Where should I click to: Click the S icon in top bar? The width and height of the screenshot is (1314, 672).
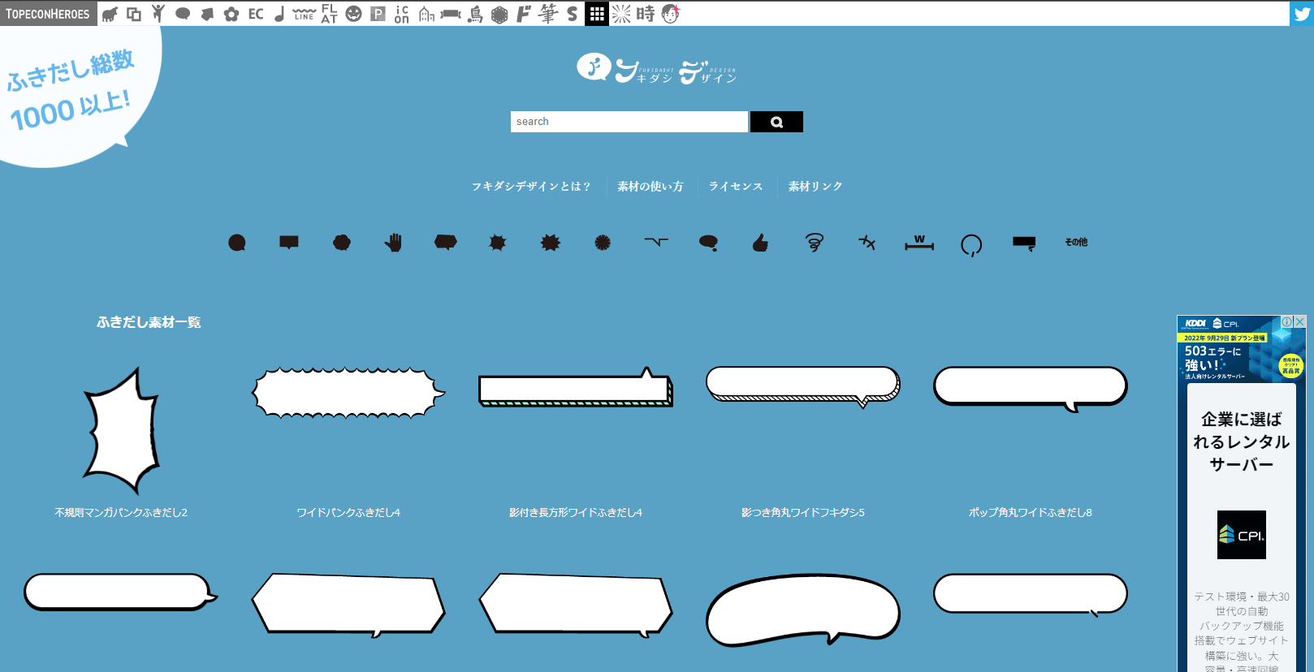[x=573, y=14]
